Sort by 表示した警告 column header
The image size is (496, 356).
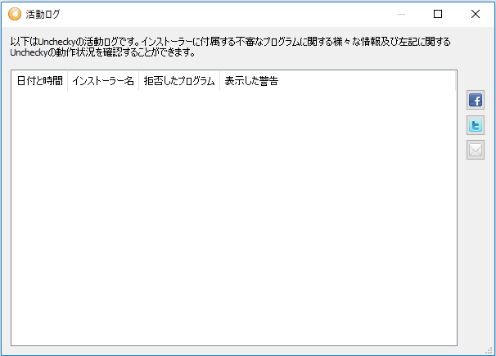[x=251, y=82]
